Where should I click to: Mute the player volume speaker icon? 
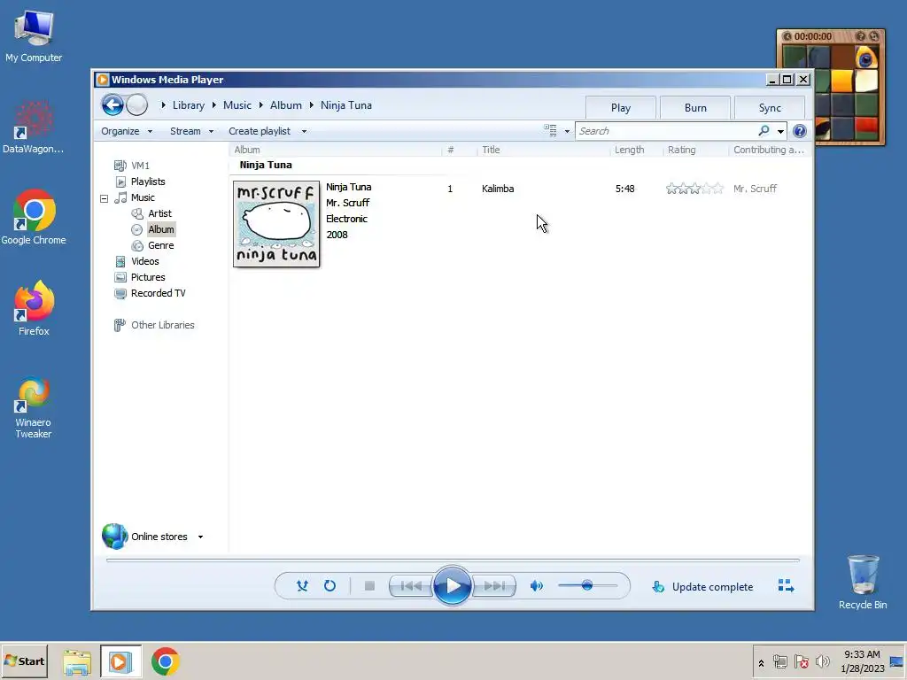click(x=536, y=586)
